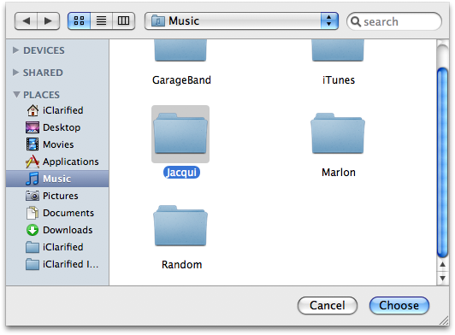Open the Music location popup menu

[x=241, y=21]
